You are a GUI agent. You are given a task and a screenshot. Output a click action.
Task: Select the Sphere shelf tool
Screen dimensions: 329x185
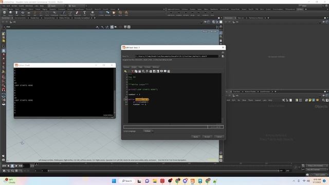pyautogui.click(x=10, y=13)
